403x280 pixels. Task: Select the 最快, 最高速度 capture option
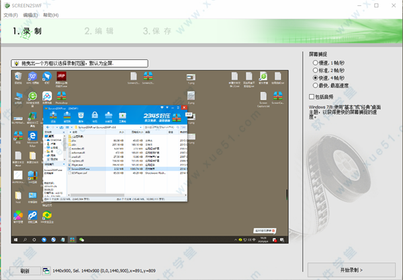[330, 85]
